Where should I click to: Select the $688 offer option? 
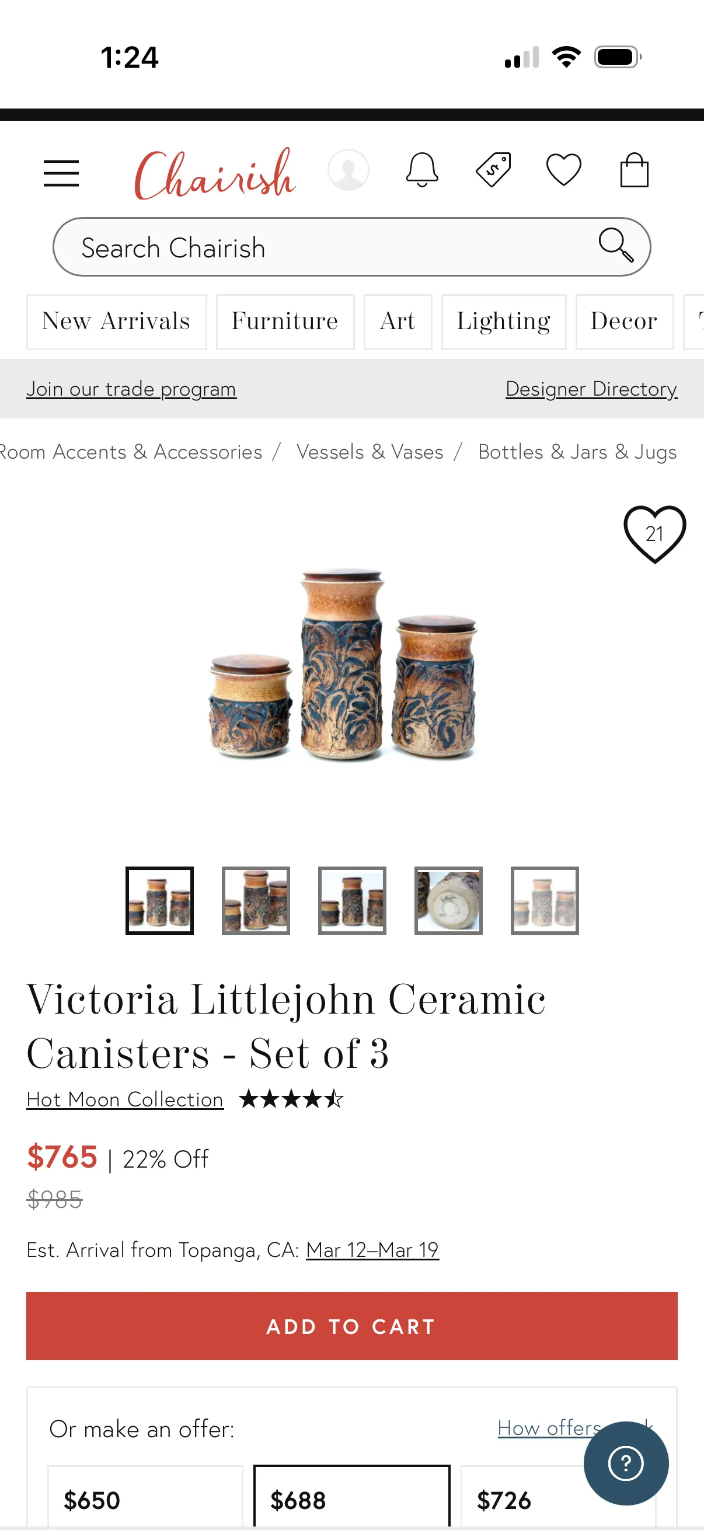point(351,1497)
